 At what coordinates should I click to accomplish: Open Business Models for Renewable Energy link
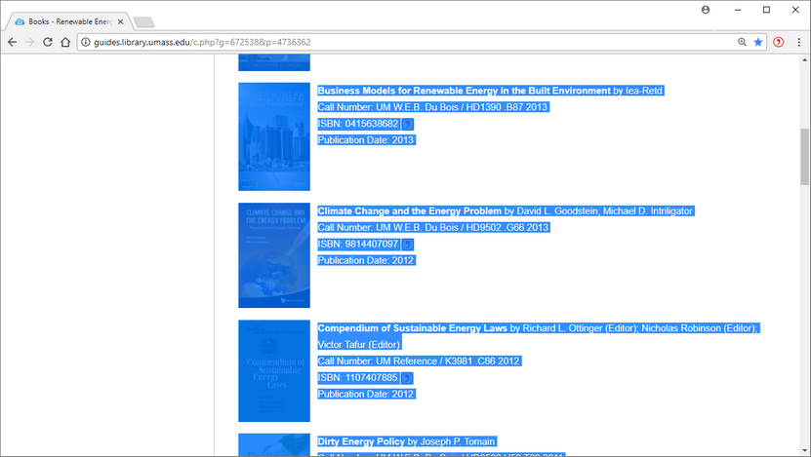click(464, 91)
